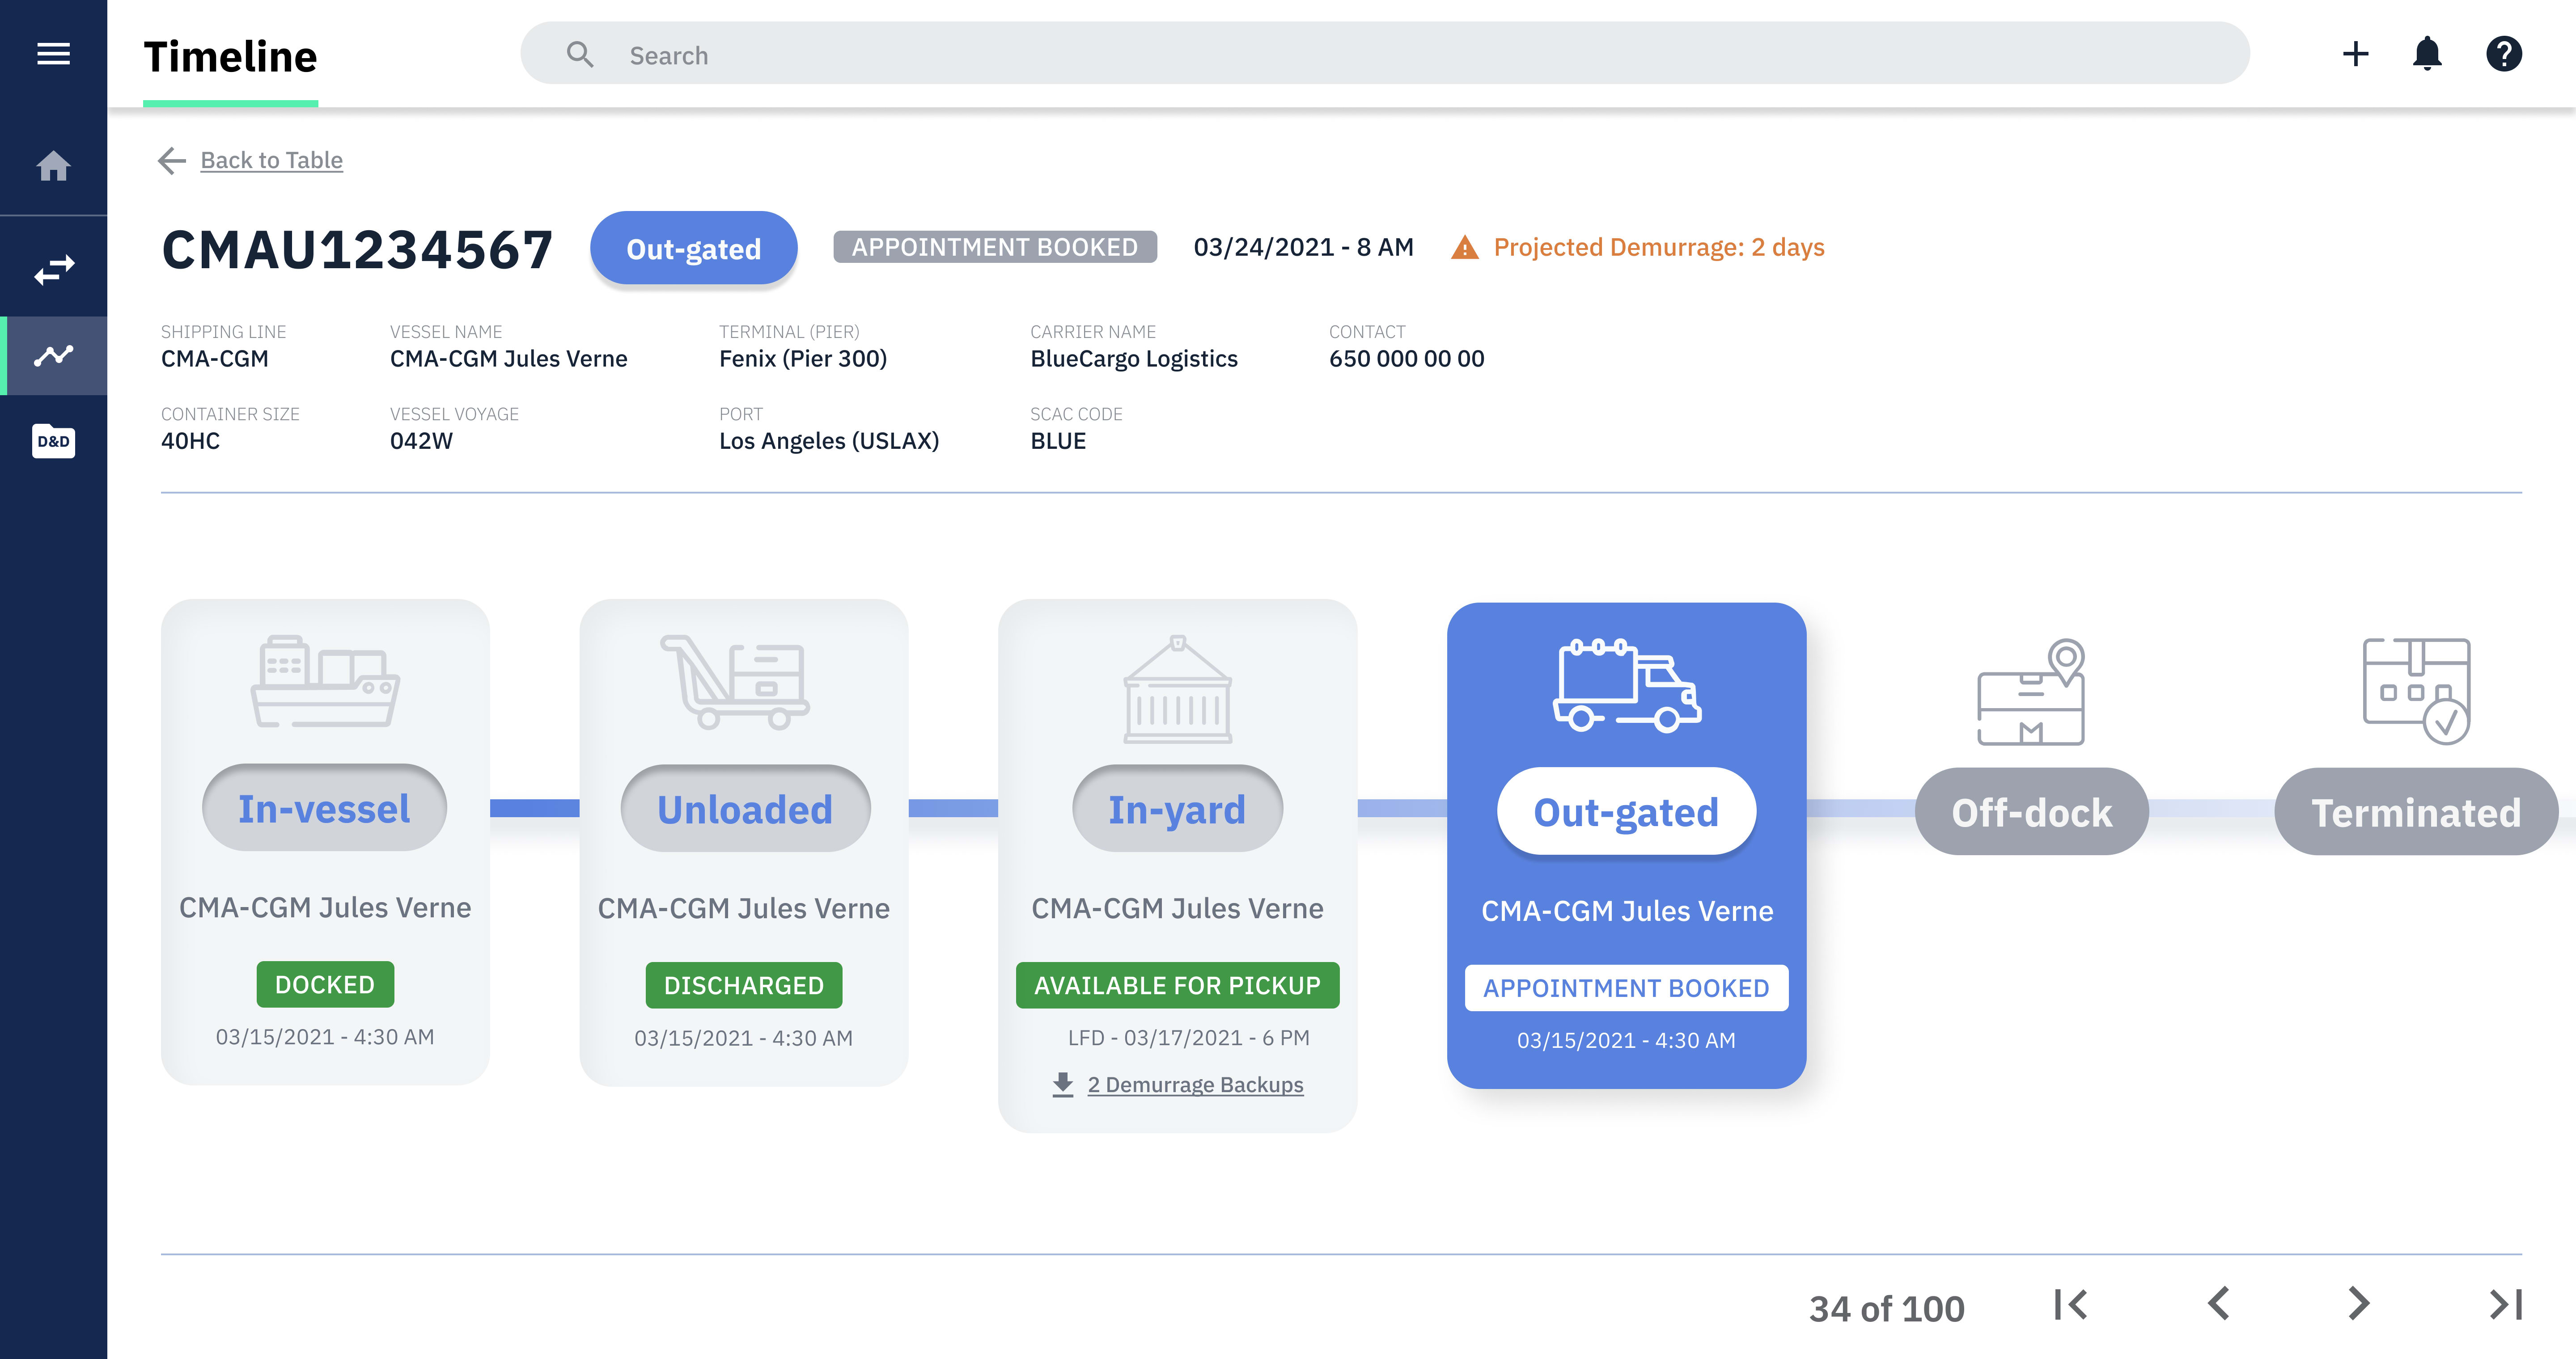This screenshot has height=1359, width=2576.
Task: Open the notifications bell
Action: [2427, 54]
